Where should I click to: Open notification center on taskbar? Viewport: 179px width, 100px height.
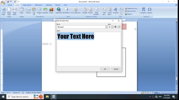coord(174,97)
